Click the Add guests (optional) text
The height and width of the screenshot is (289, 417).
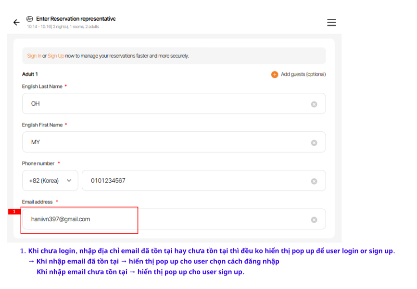[x=303, y=75]
